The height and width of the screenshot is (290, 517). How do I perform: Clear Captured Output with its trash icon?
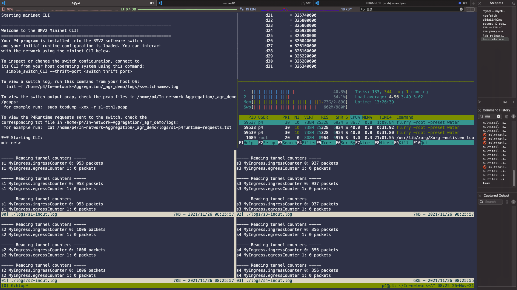coord(507,202)
